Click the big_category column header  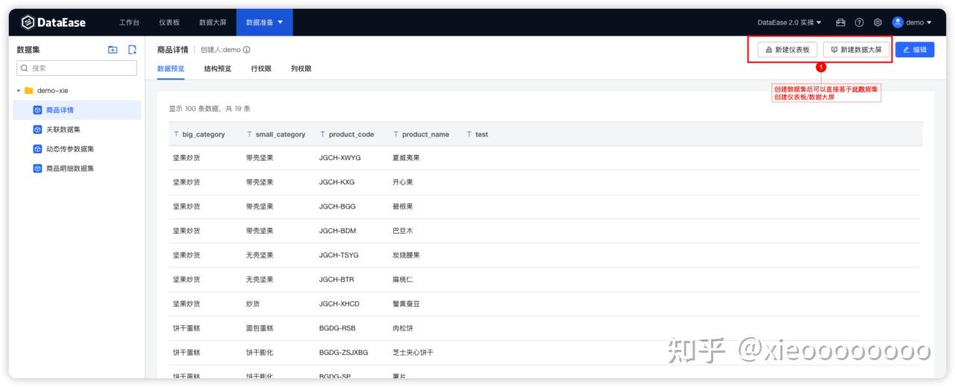[x=204, y=135]
